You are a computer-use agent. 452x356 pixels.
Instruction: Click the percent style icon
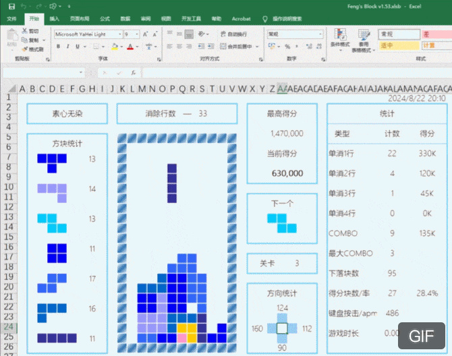click(x=287, y=46)
